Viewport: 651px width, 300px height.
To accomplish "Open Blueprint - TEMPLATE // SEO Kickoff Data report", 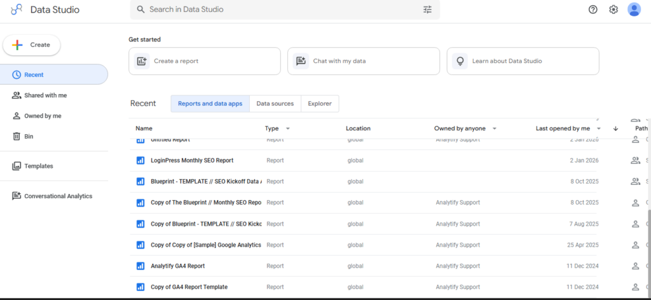I will [x=207, y=182].
